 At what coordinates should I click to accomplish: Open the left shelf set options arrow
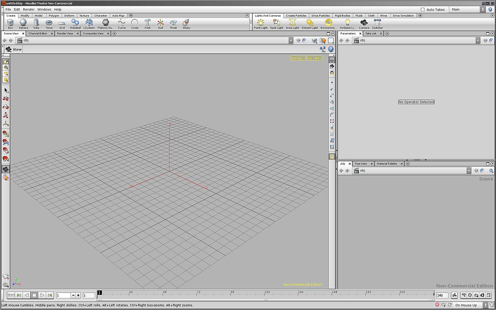(x=247, y=16)
